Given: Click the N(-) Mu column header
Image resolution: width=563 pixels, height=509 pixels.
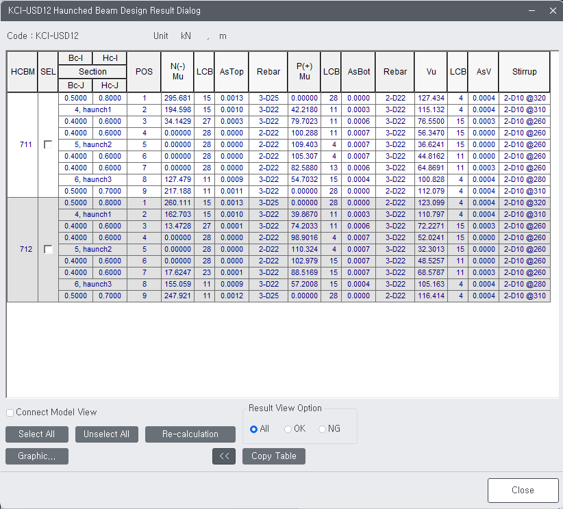Looking at the screenshot, I should click(x=177, y=72).
